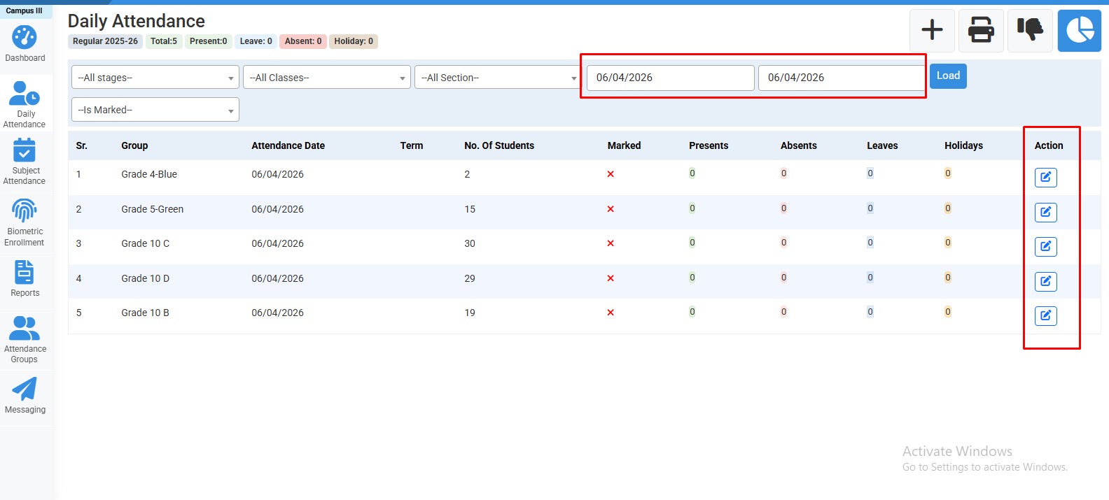Viewport: 1109px width, 500px height.
Task: Click the Holidays column header
Action: coord(963,145)
